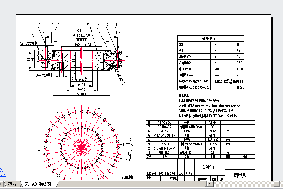Click balloon number 8 above section view

[117, 25]
